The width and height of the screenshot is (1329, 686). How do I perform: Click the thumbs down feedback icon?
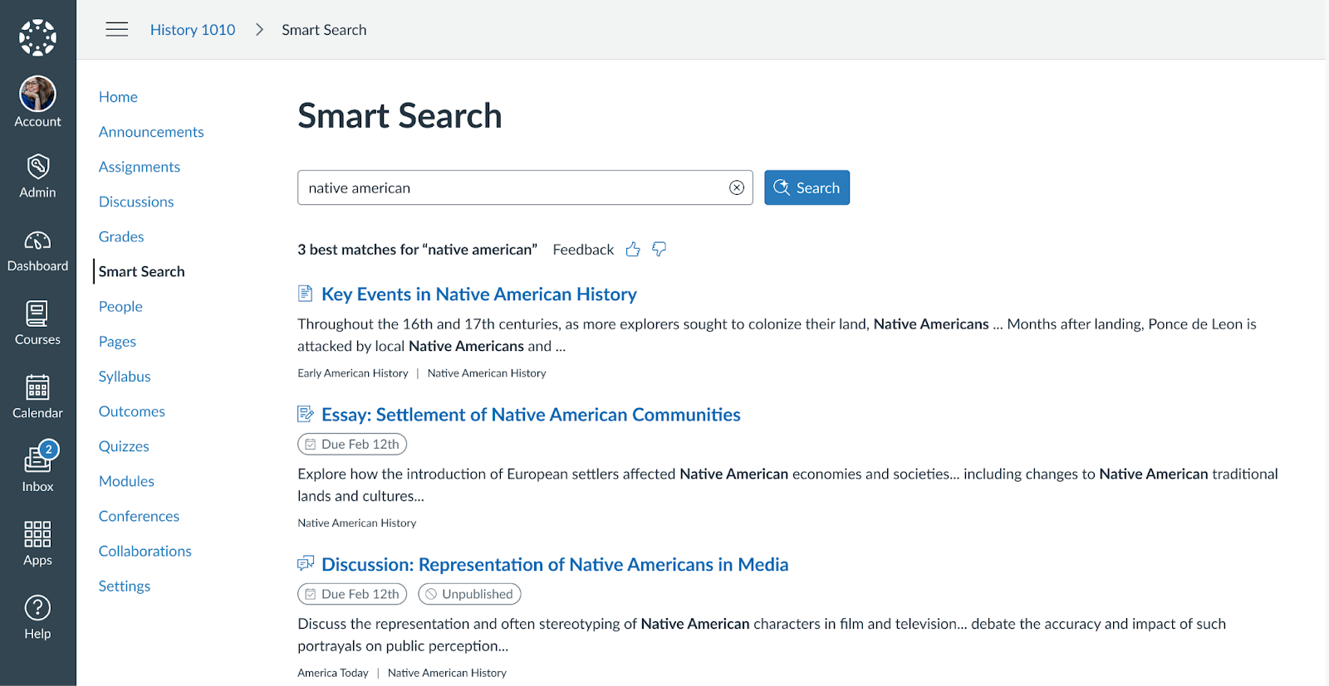pyautogui.click(x=660, y=250)
